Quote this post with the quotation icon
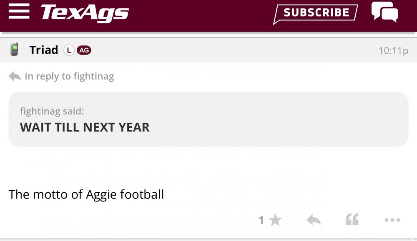The width and height of the screenshot is (417, 241). click(x=352, y=220)
